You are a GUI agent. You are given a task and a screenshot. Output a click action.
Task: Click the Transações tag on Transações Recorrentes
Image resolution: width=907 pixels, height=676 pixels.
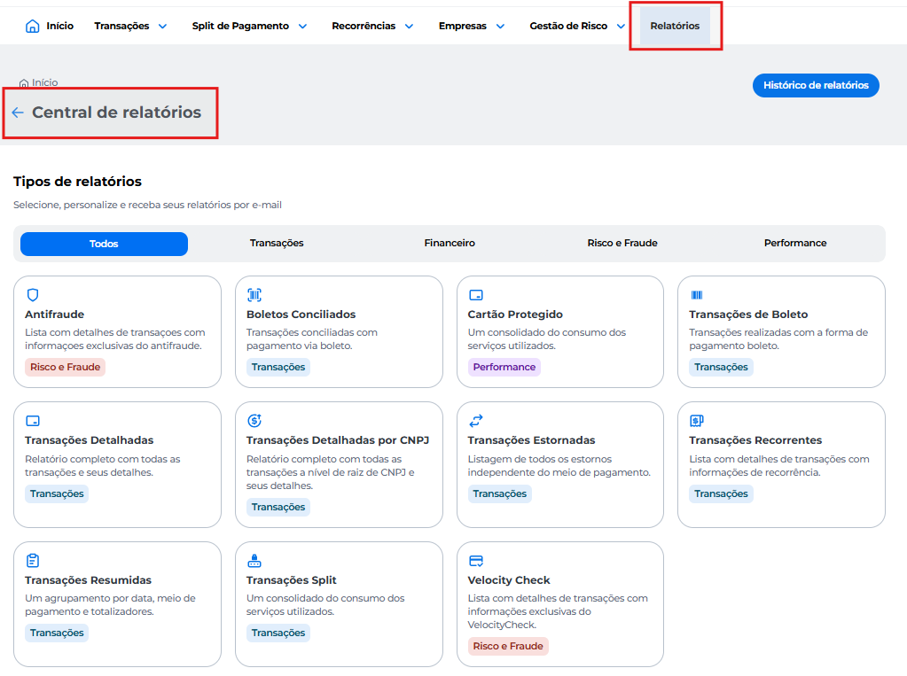coord(721,493)
